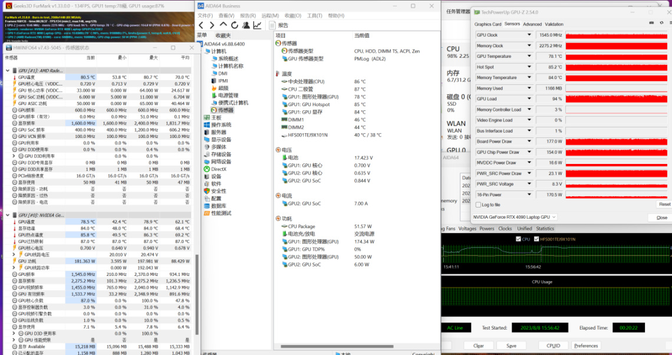The width and height of the screenshot is (672, 355).
Task: Click the Preferences button
Action: (585, 346)
